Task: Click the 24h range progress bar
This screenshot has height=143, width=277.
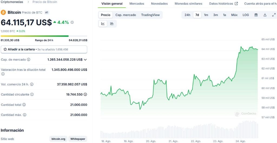Action: click(44, 36)
